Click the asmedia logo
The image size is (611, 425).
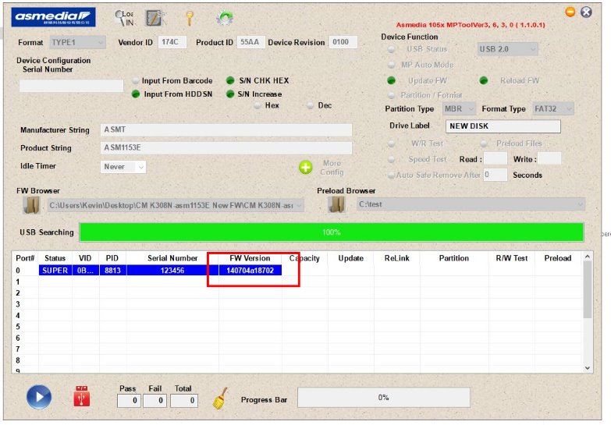pos(53,17)
